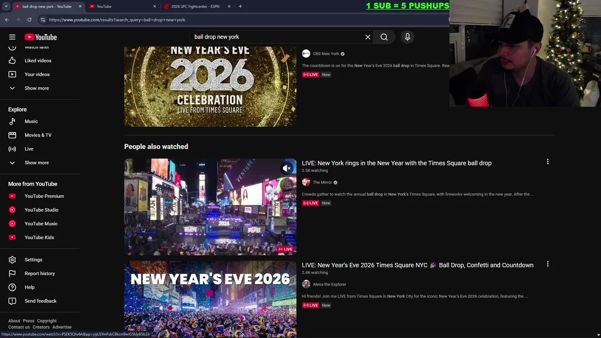Open YouTube Music link
Viewport: 601px width, 338px height.
[x=40, y=223]
